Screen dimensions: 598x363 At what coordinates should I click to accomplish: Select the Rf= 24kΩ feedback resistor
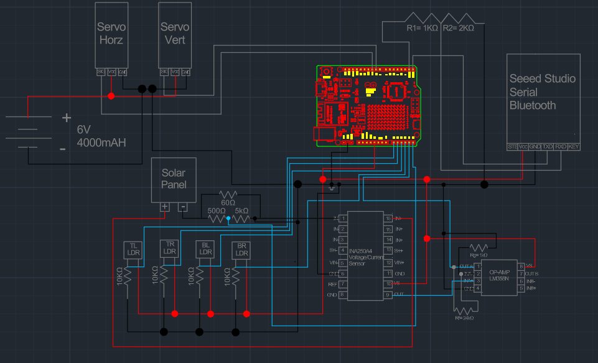[x=464, y=309]
